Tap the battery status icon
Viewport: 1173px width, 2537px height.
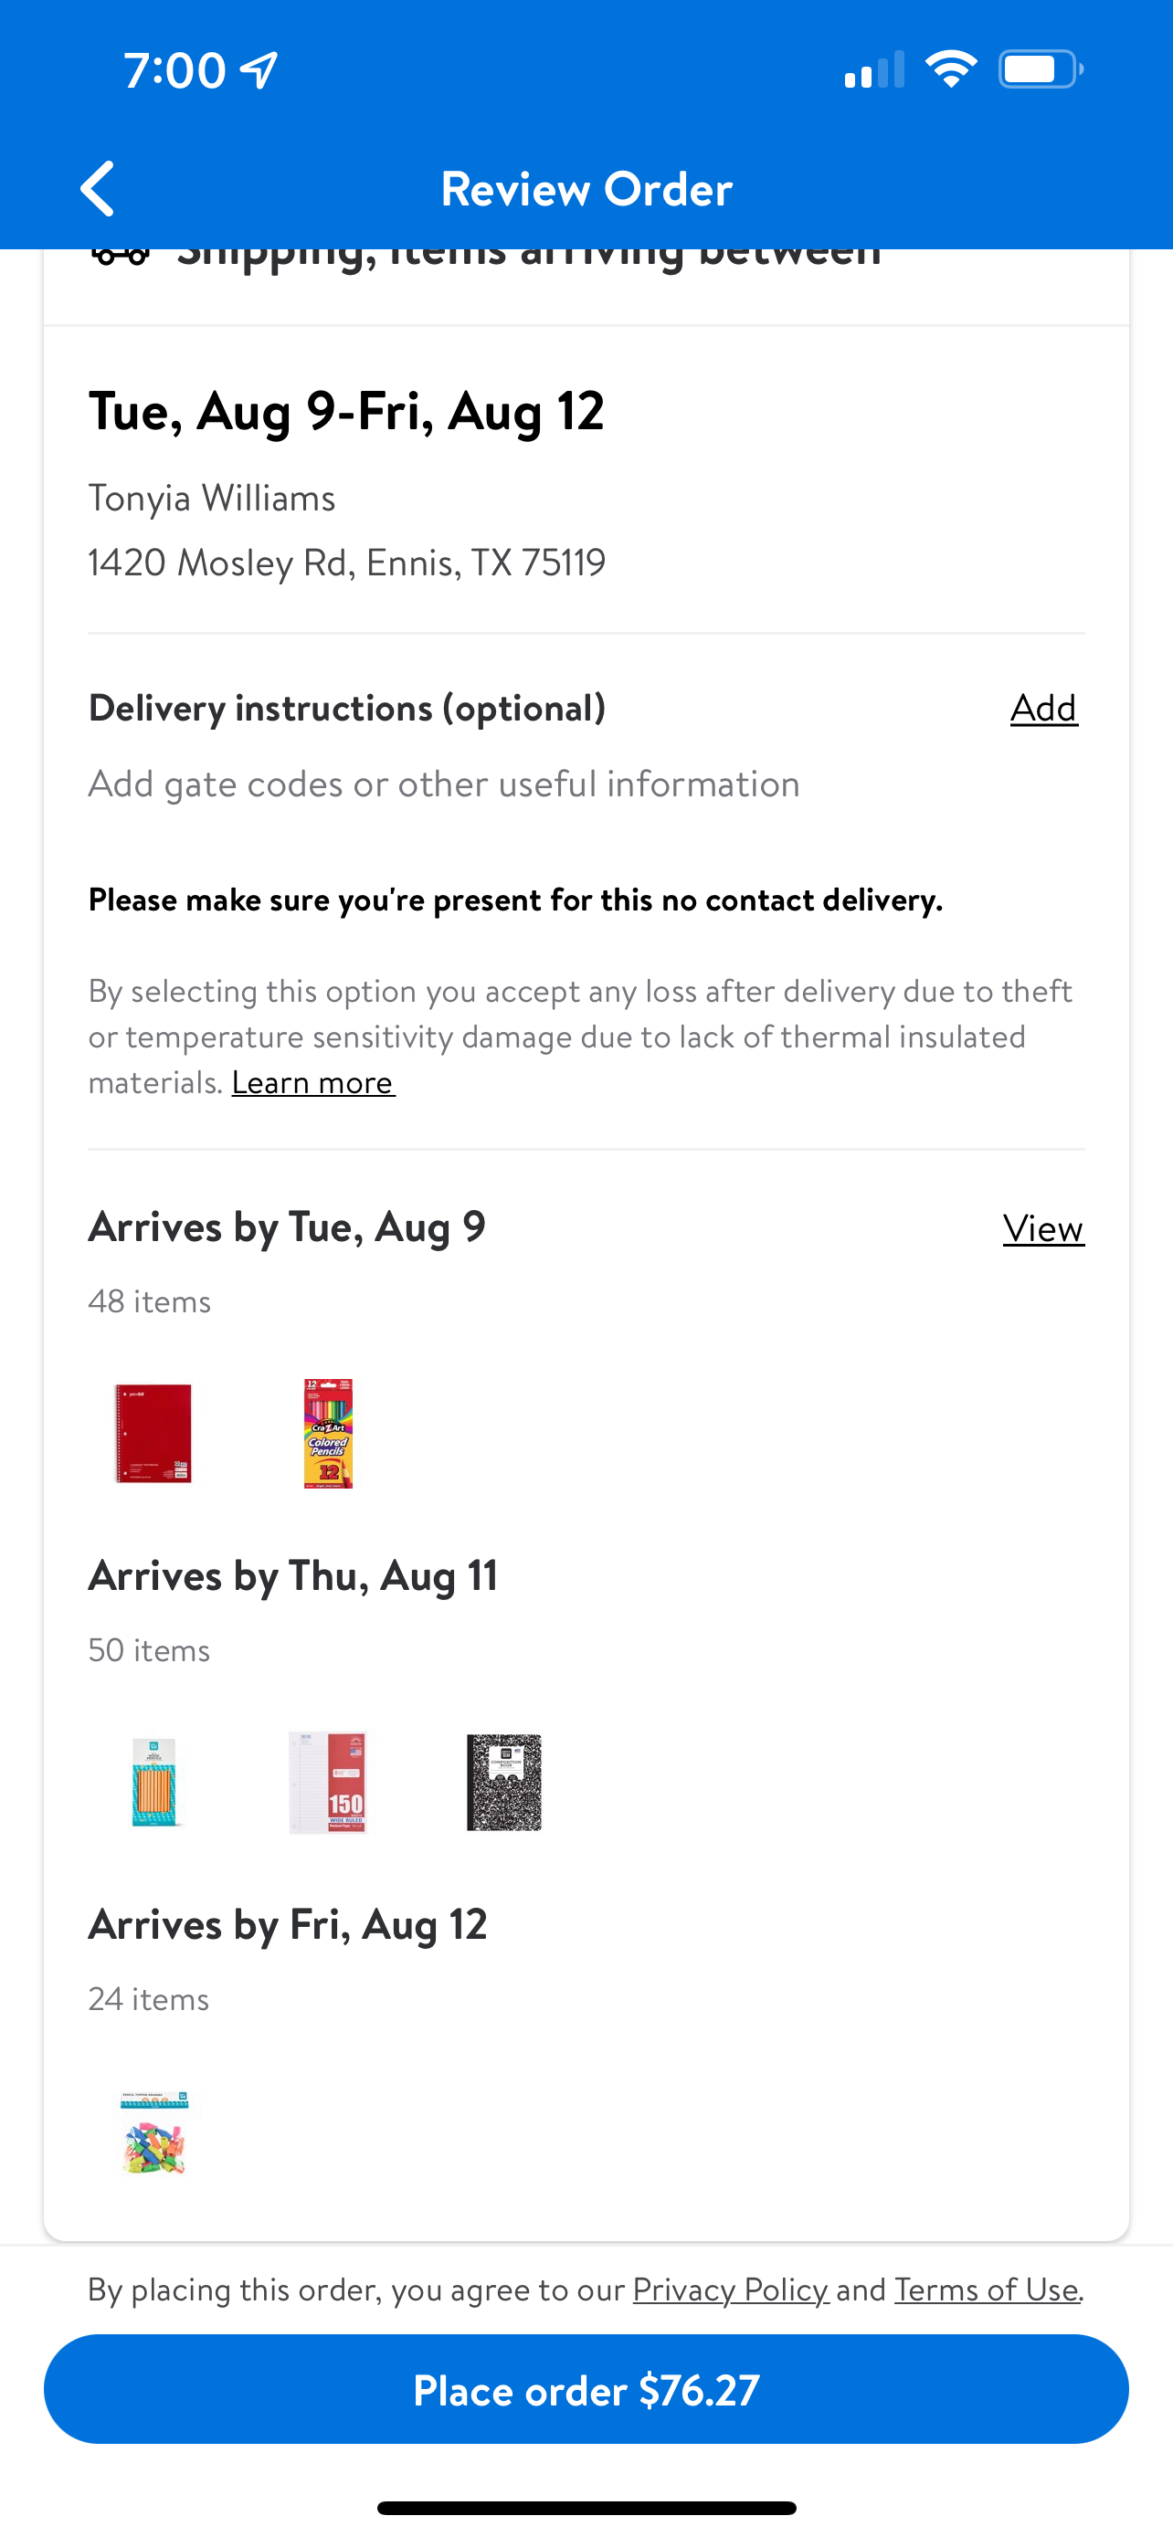(x=1040, y=70)
